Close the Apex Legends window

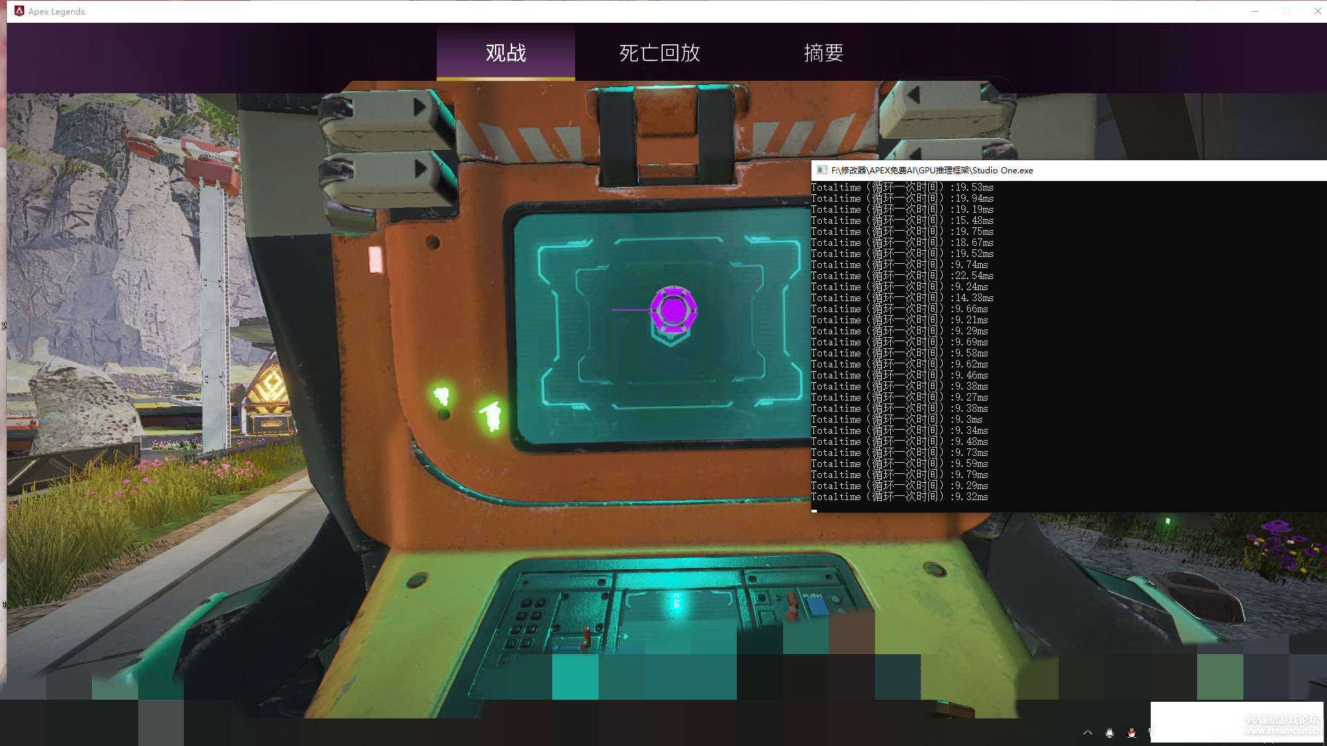pos(1317,11)
